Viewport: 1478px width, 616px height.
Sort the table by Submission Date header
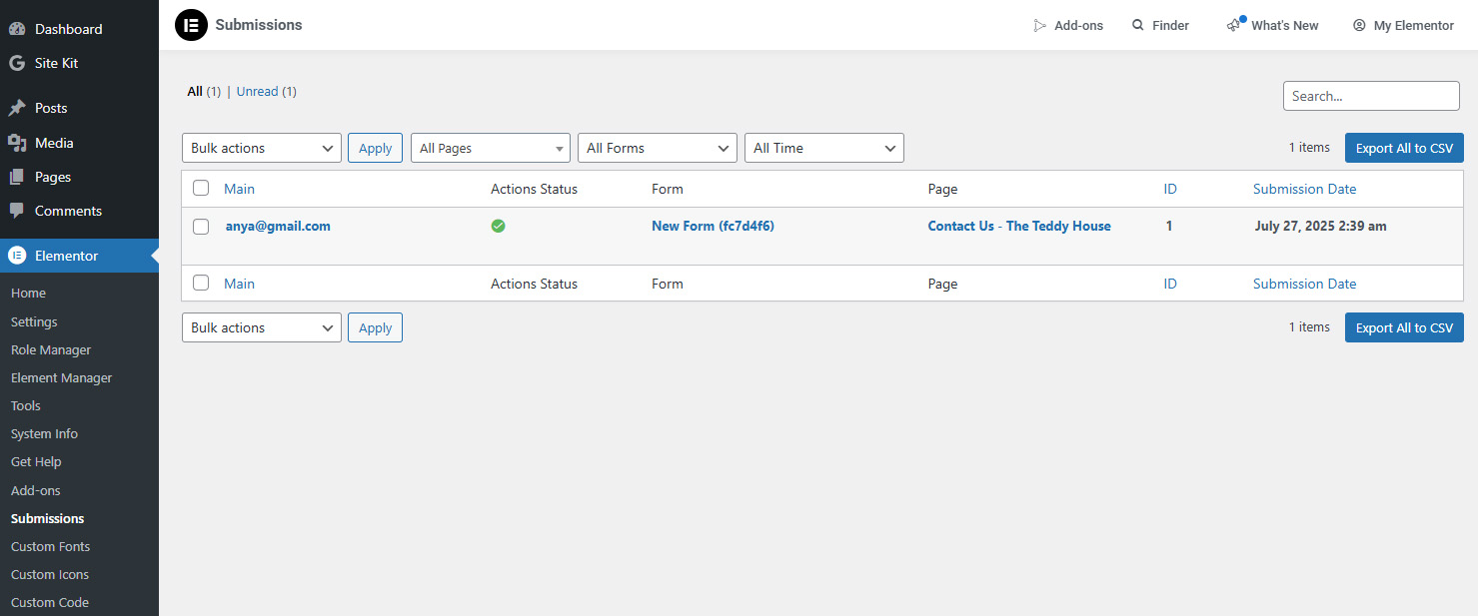pos(1304,189)
